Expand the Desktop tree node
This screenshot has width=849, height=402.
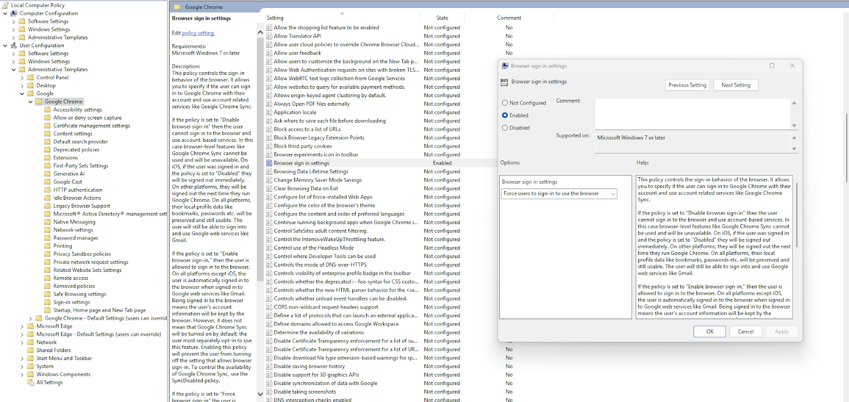pyautogui.click(x=22, y=85)
